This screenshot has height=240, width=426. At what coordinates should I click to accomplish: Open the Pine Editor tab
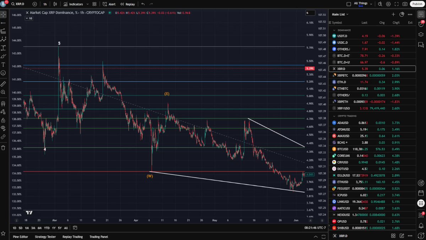(21, 236)
